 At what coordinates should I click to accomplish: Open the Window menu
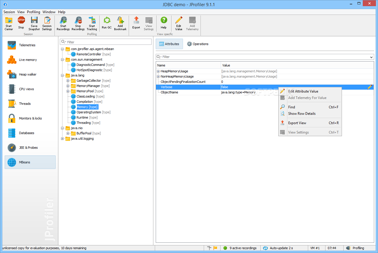point(49,12)
